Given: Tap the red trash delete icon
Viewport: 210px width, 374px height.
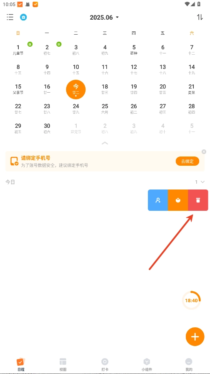Looking at the screenshot, I should [x=198, y=200].
